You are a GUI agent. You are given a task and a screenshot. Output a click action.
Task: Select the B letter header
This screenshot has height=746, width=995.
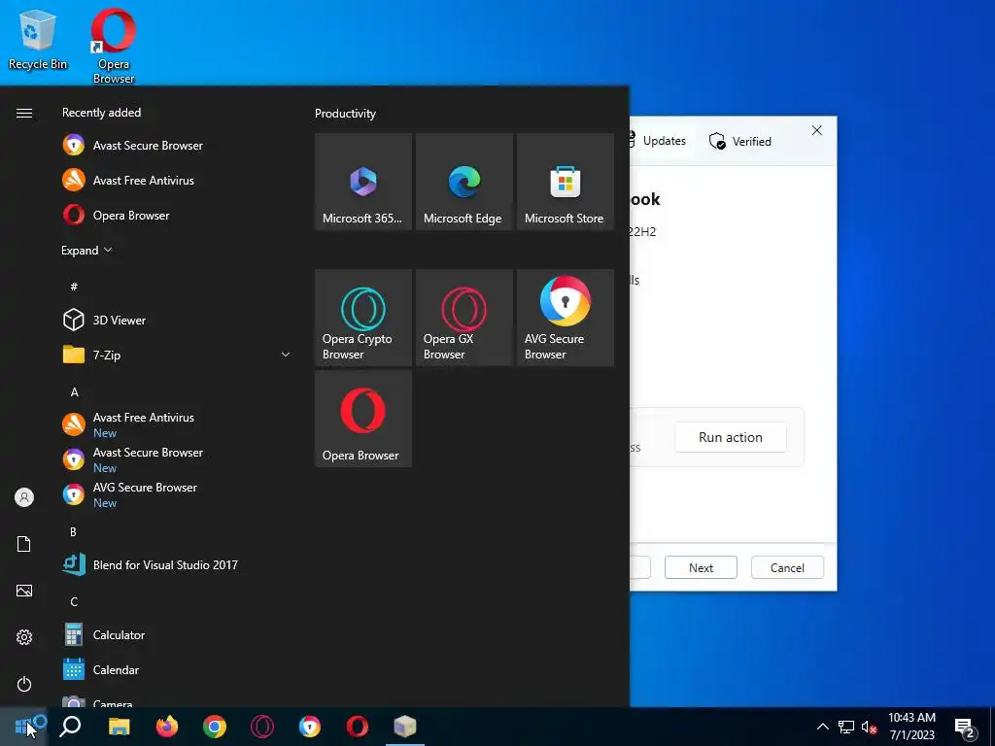click(x=74, y=531)
